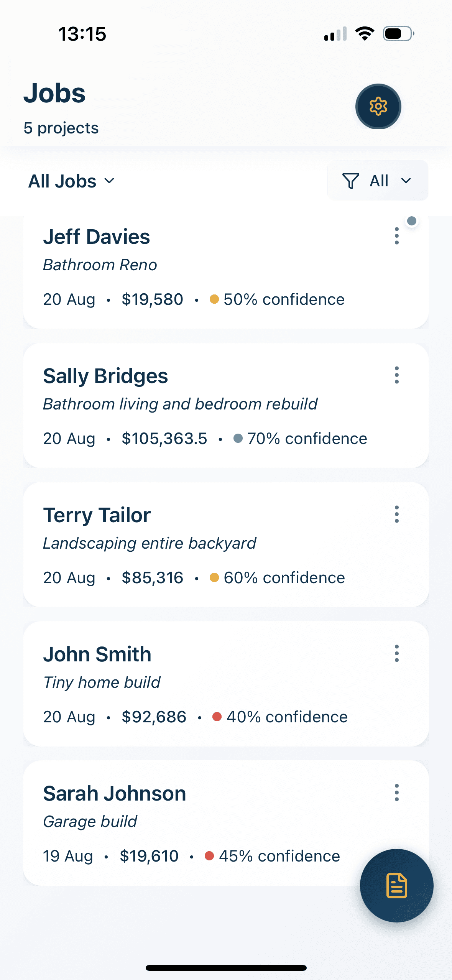This screenshot has height=980, width=452.
Task: Tap the yellow 60% confidence indicator dot
Action: (214, 577)
